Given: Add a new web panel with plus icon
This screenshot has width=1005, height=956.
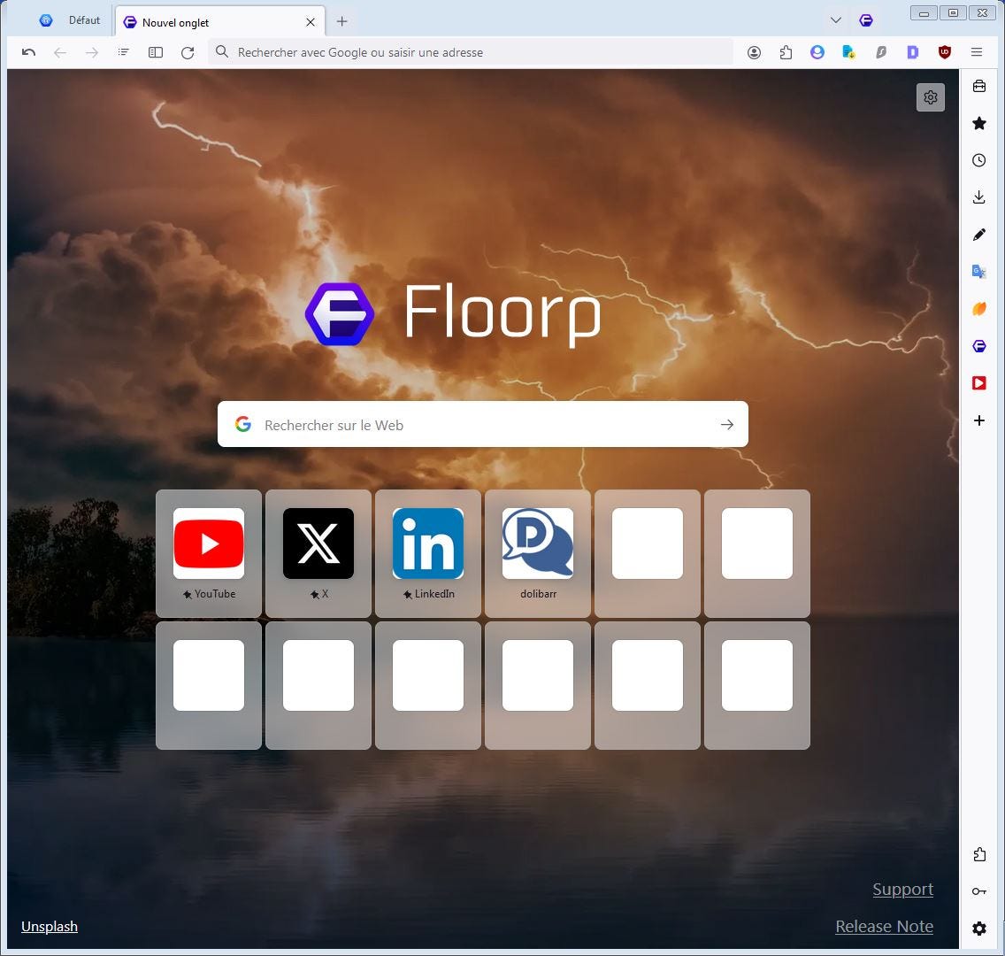Looking at the screenshot, I should (x=978, y=420).
